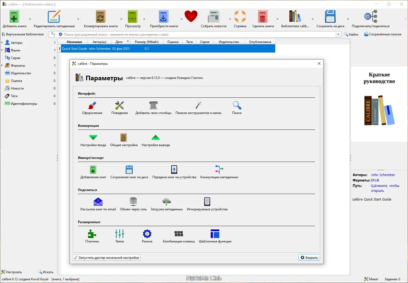
Task: Click Закрыть to close the Параметры dialog
Action: (309, 257)
